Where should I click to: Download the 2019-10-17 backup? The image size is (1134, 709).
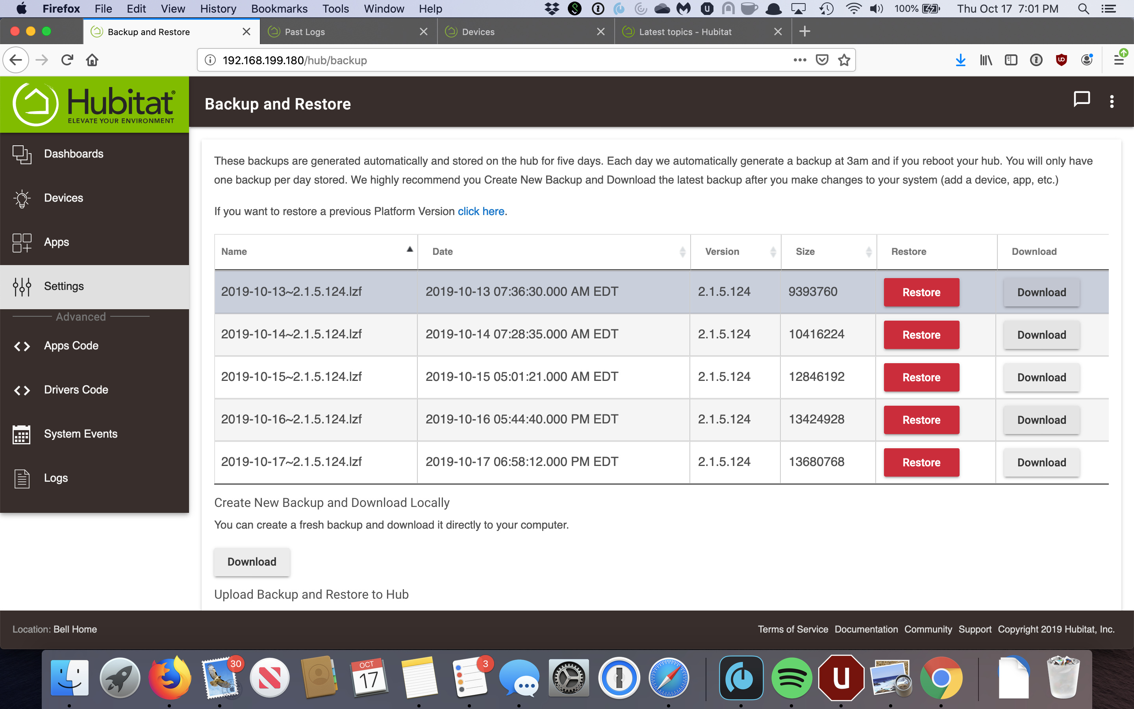[1041, 462]
